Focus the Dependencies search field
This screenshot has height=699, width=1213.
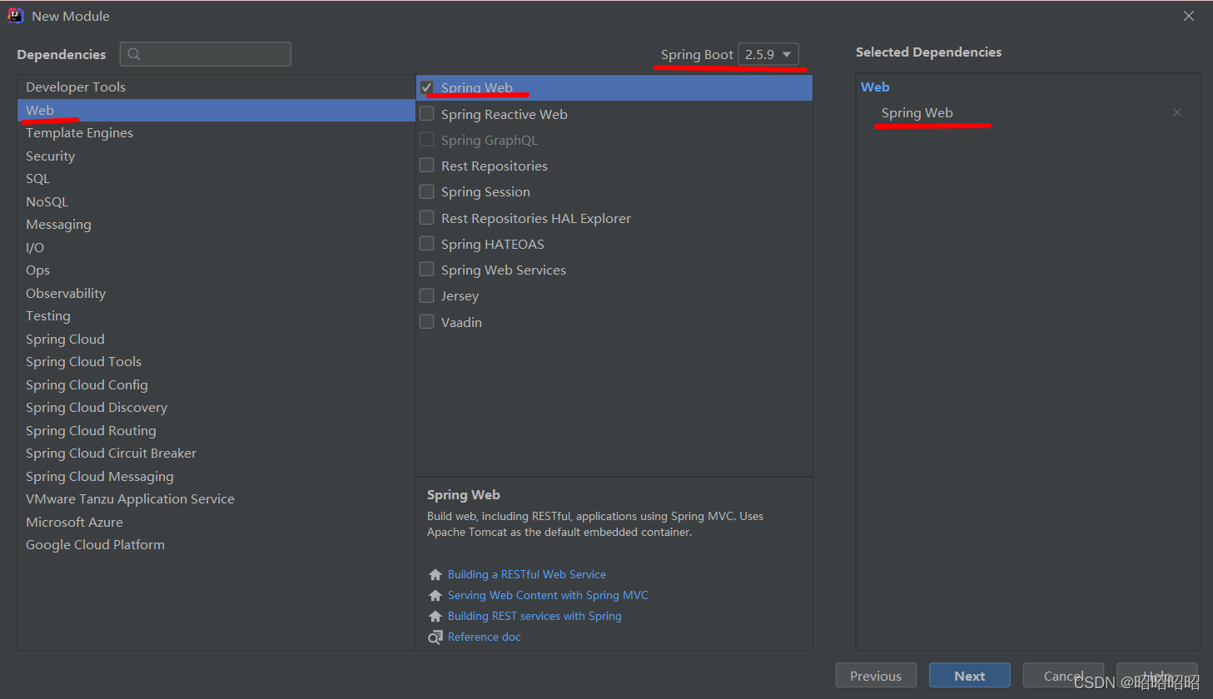pos(206,54)
